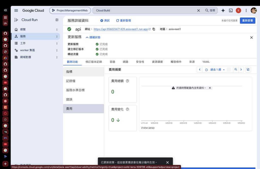Click the Cloud Run product icon
The width and height of the screenshot is (260, 169).
tap(16, 20)
